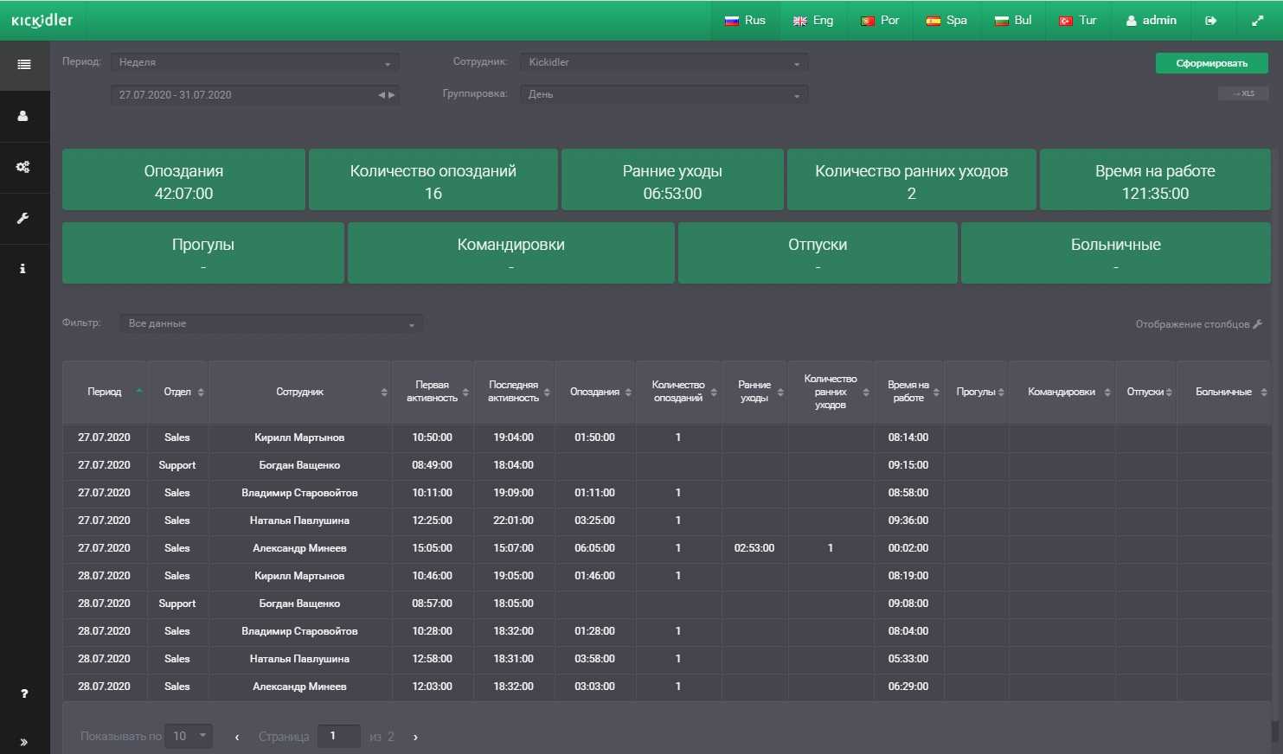The image size is (1283, 754).
Task: Open the gears settings sidebar icon
Action: [23, 167]
